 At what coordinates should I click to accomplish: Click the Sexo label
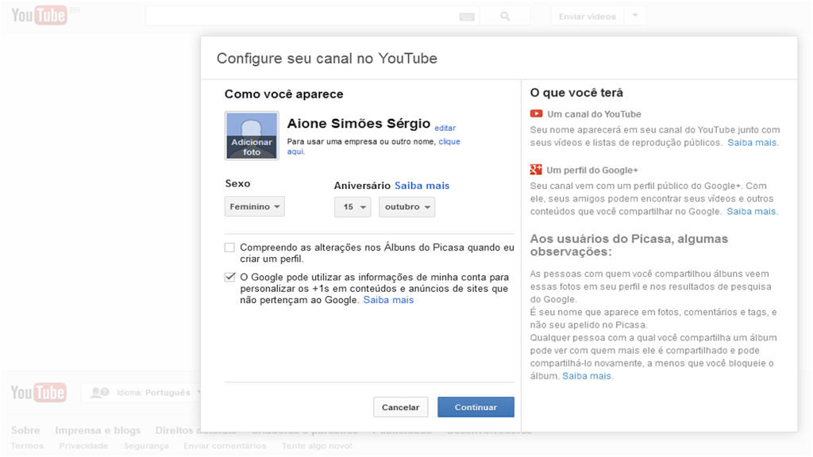pyautogui.click(x=237, y=183)
